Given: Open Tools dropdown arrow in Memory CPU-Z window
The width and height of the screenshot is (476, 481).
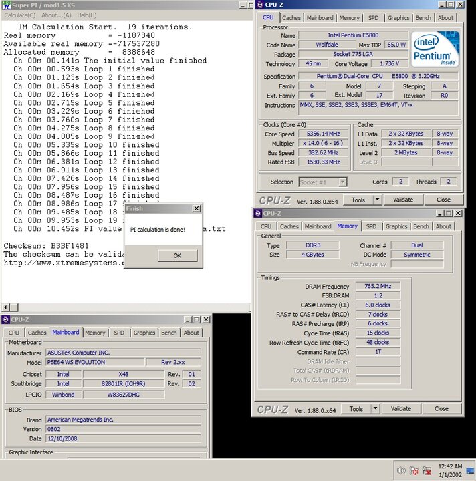Looking at the screenshot, I should coord(375,408).
